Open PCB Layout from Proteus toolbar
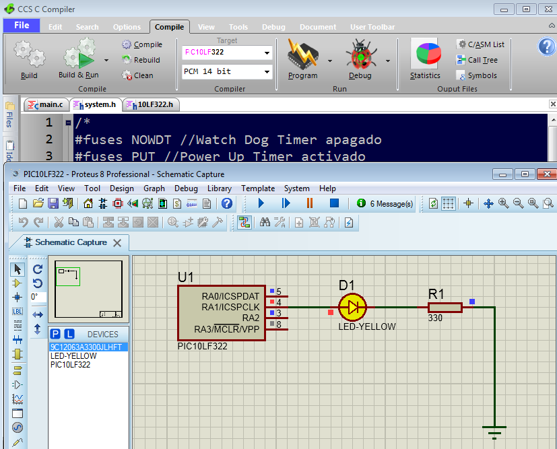This screenshot has height=449, width=557. pos(118,203)
